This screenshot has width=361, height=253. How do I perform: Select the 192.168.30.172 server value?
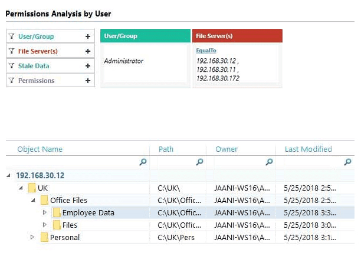(x=218, y=78)
